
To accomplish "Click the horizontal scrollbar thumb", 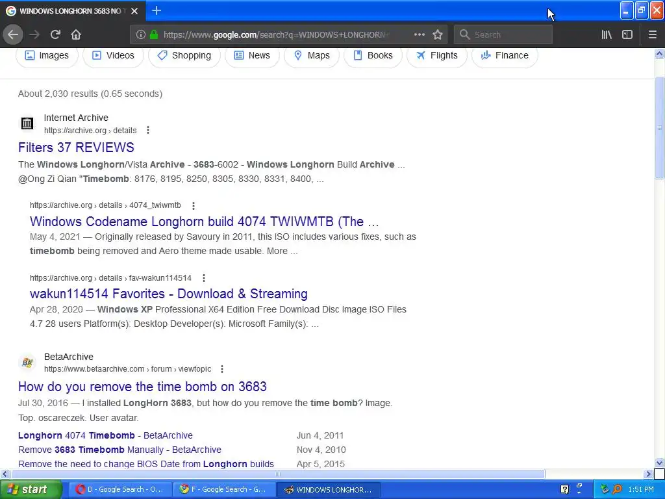I will coord(278,474).
